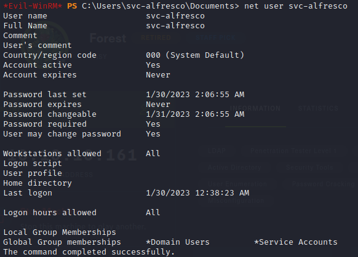Click the Last logon timestamp value
Screen dimensions: 358x257
tap(197, 192)
